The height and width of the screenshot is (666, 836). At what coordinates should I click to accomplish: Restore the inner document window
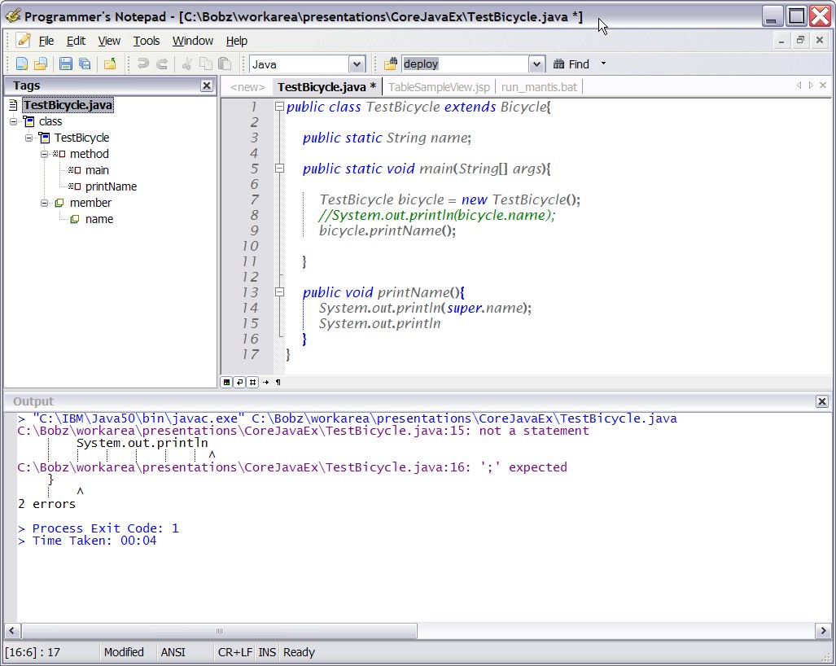pos(800,40)
